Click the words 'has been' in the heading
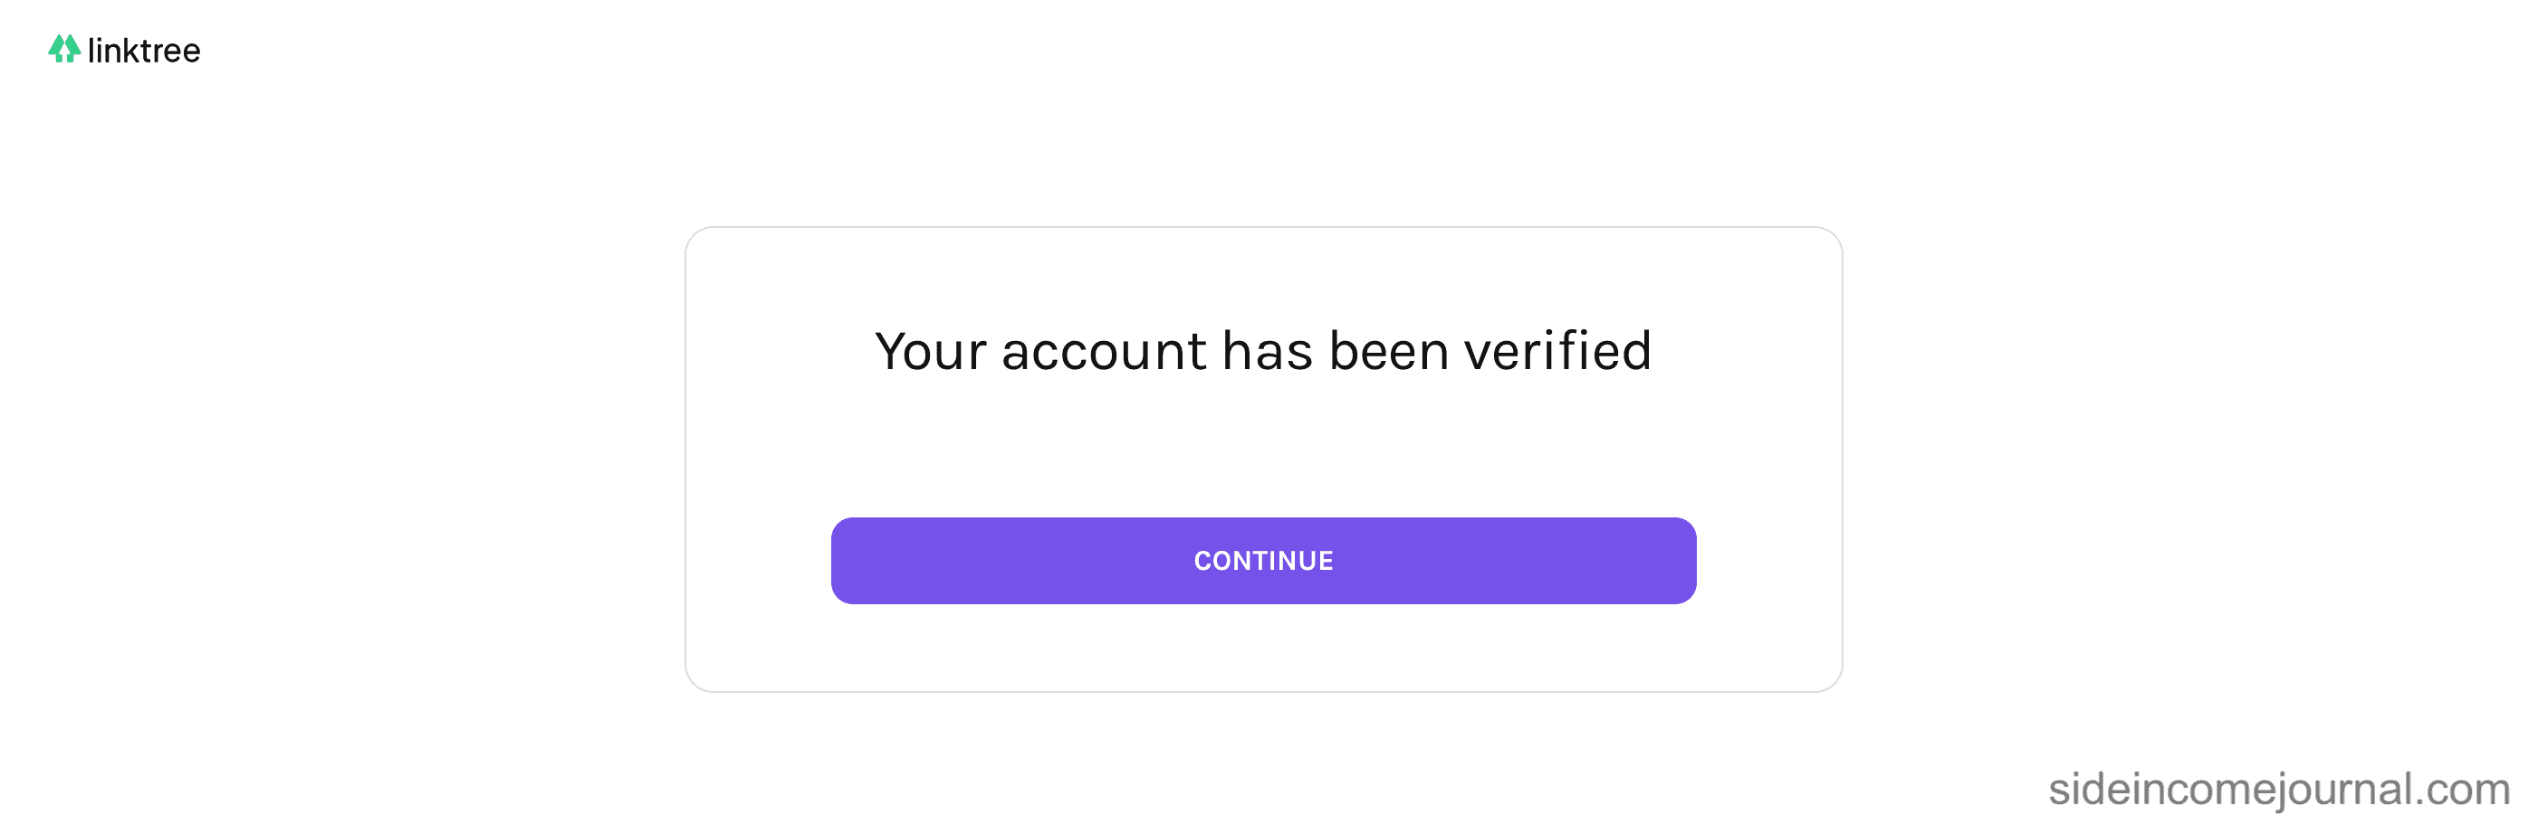Viewport: 2548px width, 834px height. click(1336, 351)
